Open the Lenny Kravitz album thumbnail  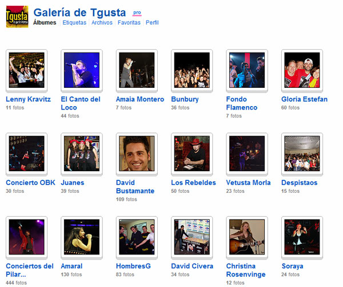(26, 70)
